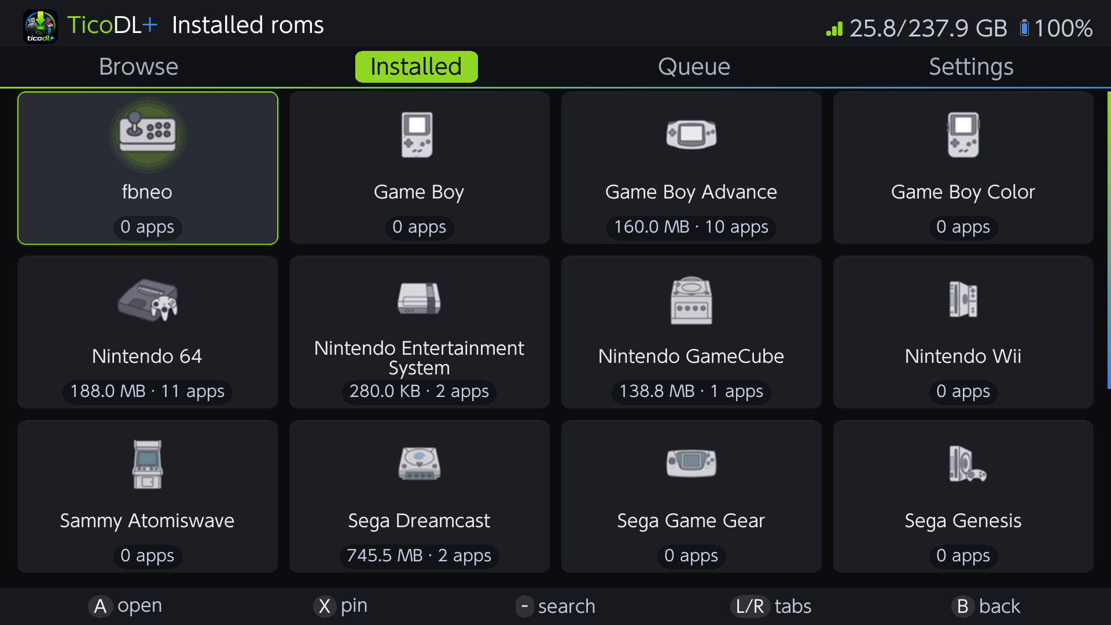
Task: Click the 'Game Boy Color' title text
Action: pos(963,192)
